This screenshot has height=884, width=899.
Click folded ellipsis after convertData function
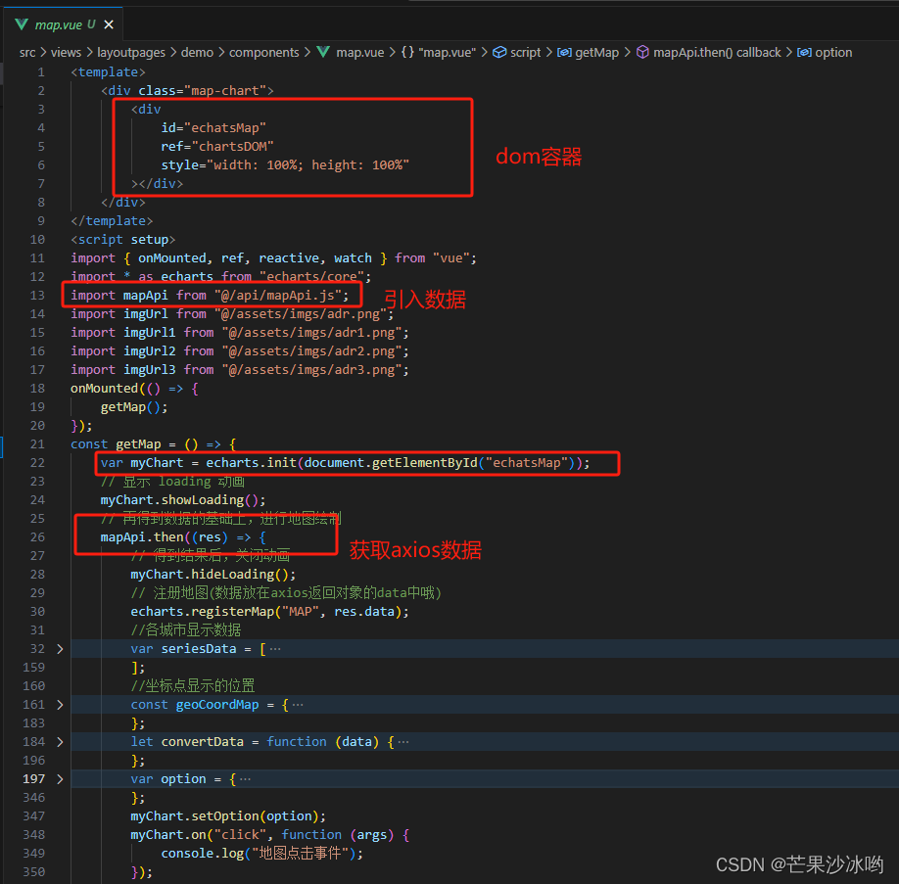403,742
